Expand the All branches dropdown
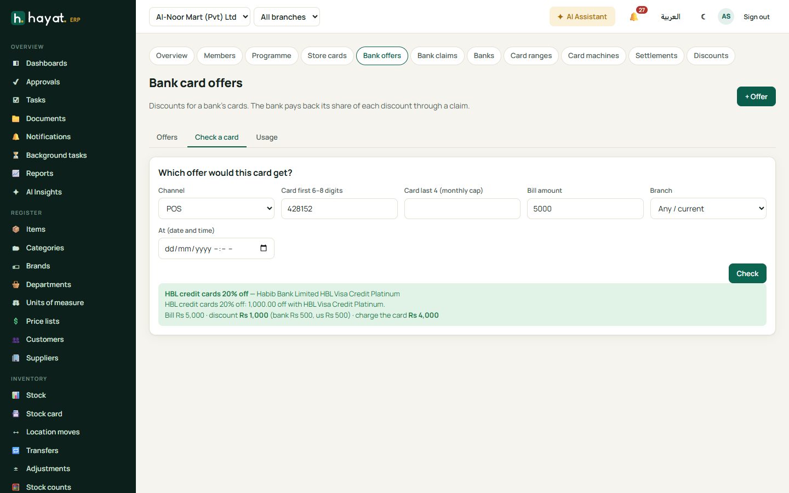Viewport: 789px width, 493px height. tap(287, 16)
